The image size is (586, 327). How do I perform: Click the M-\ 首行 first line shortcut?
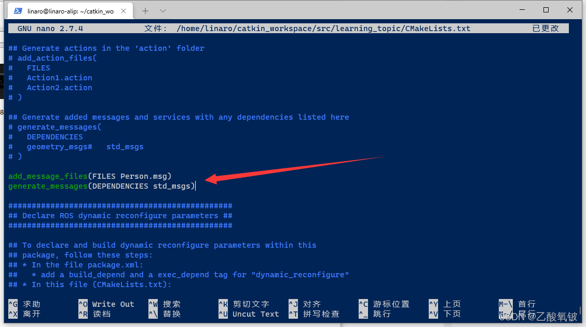[517, 304]
